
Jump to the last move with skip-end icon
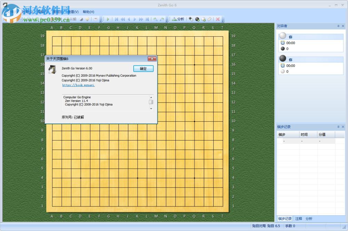[x=147, y=19]
